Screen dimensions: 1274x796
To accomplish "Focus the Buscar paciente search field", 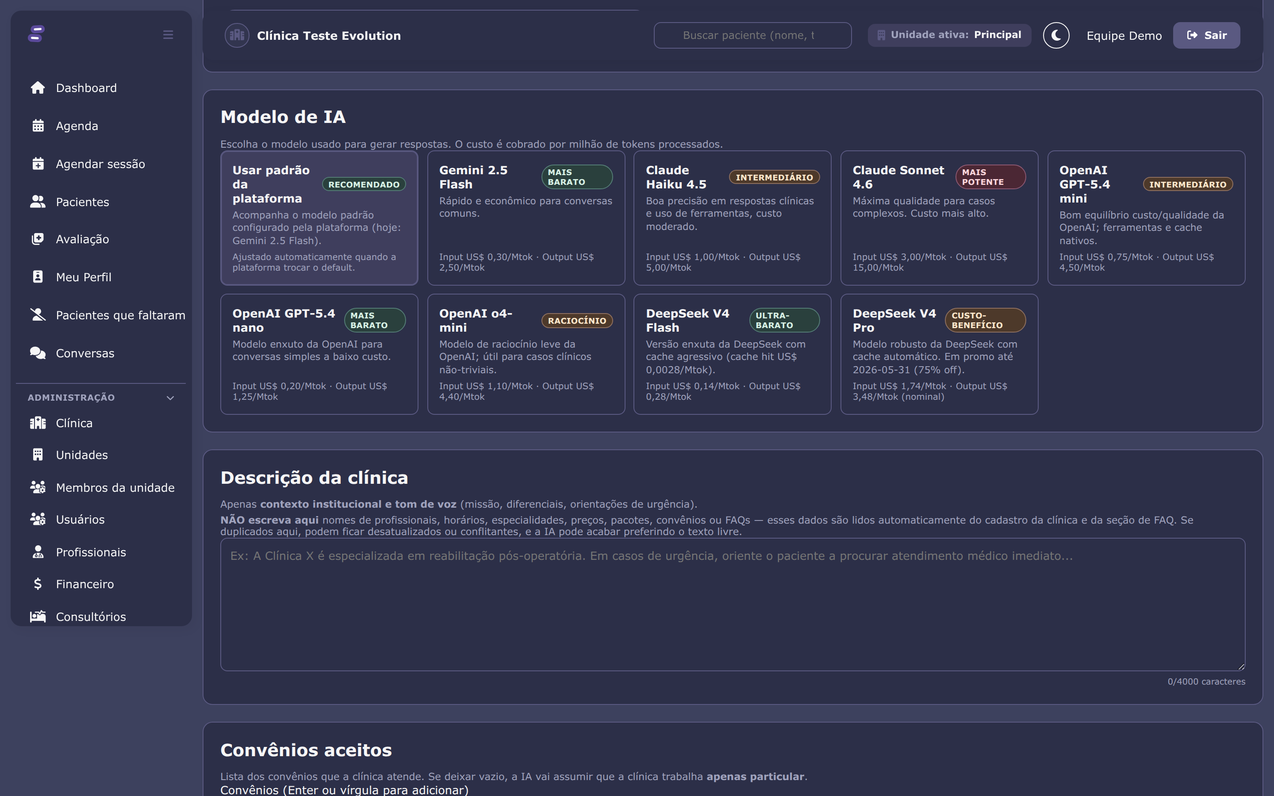I will [x=752, y=35].
